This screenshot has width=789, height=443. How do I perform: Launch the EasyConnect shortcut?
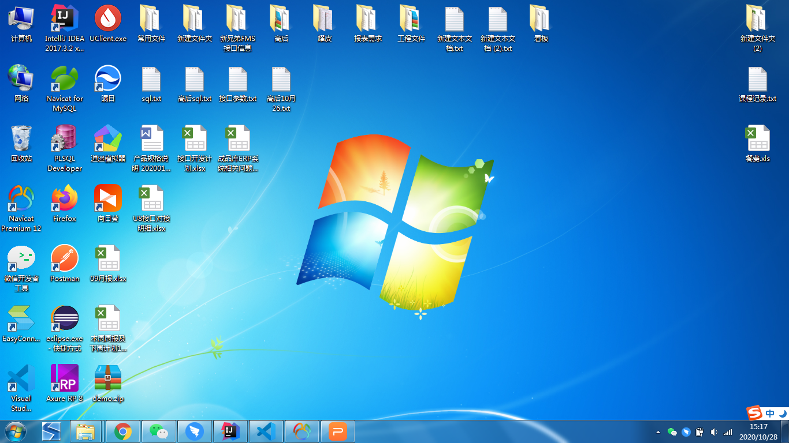(21, 324)
